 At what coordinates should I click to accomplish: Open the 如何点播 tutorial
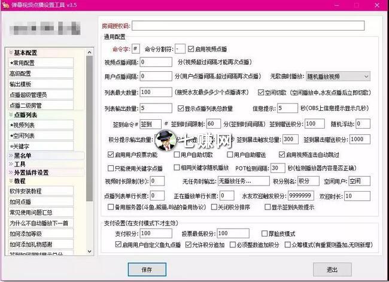point(41,202)
